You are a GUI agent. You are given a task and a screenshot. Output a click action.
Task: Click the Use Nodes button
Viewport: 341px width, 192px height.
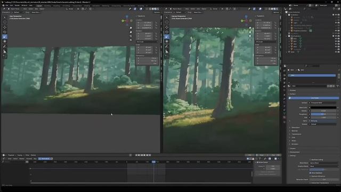[314, 98]
